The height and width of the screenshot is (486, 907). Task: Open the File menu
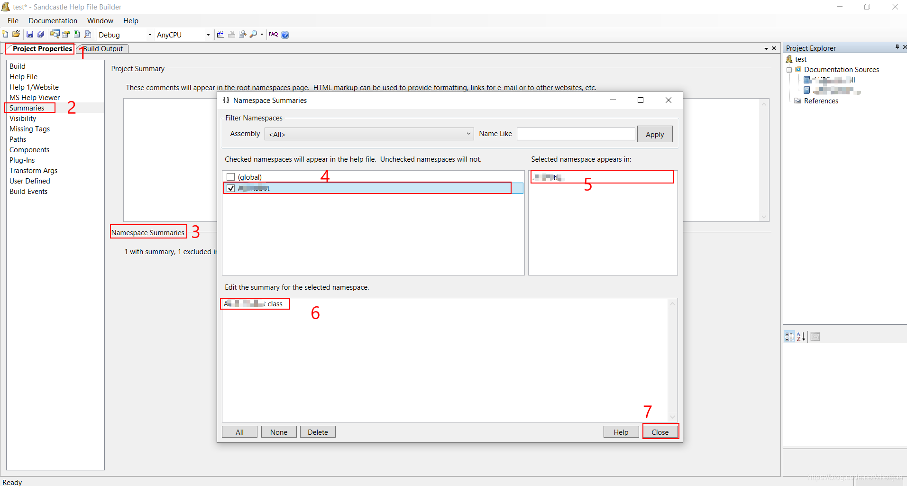pos(13,20)
